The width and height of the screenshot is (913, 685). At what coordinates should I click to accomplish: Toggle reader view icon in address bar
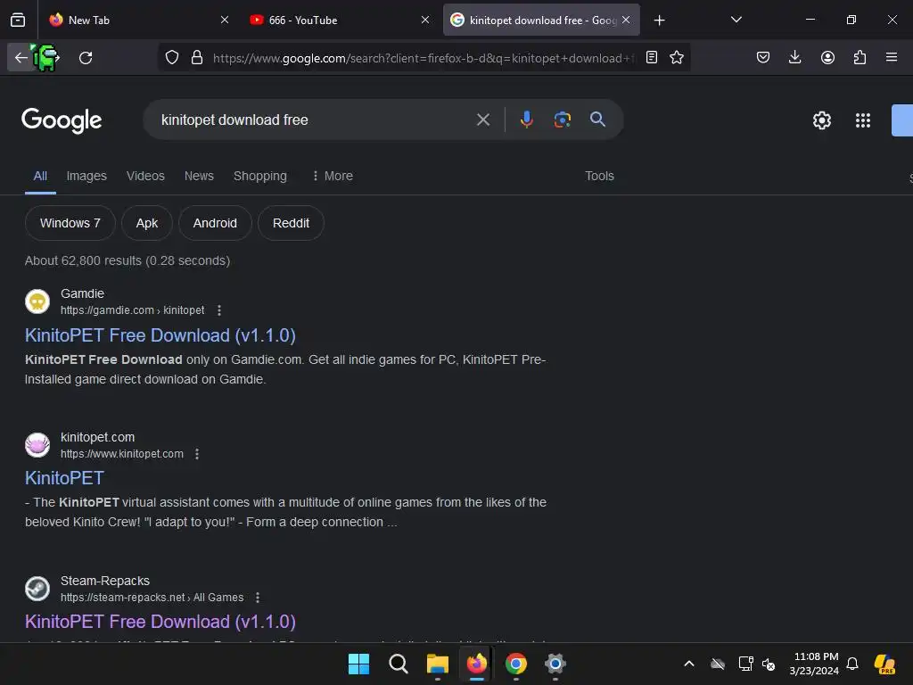point(652,58)
